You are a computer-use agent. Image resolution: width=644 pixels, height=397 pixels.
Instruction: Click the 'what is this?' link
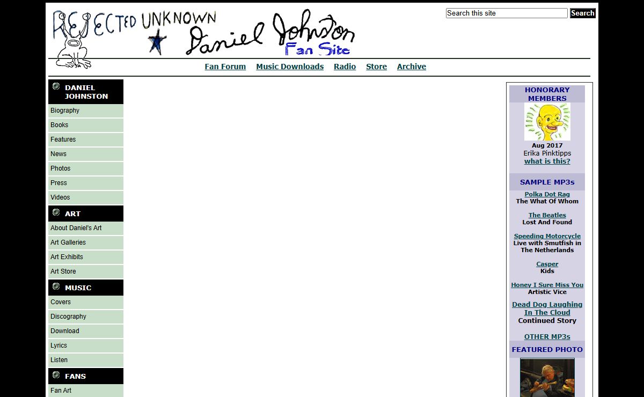click(547, 161)
